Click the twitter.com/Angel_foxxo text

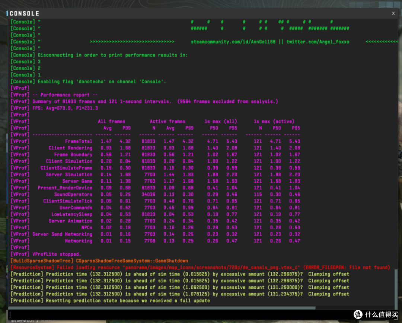point(318,42)
